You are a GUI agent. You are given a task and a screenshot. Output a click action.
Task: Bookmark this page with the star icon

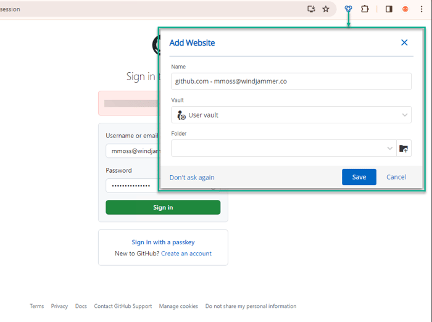[326, 9]
